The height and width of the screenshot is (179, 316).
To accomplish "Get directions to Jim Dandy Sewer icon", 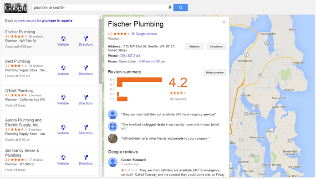I will tap(86, 158).
